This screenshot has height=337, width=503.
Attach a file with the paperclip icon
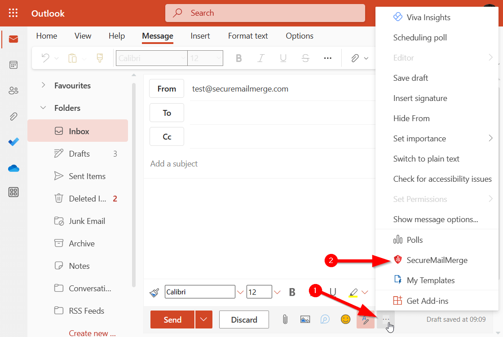[286, 319]
